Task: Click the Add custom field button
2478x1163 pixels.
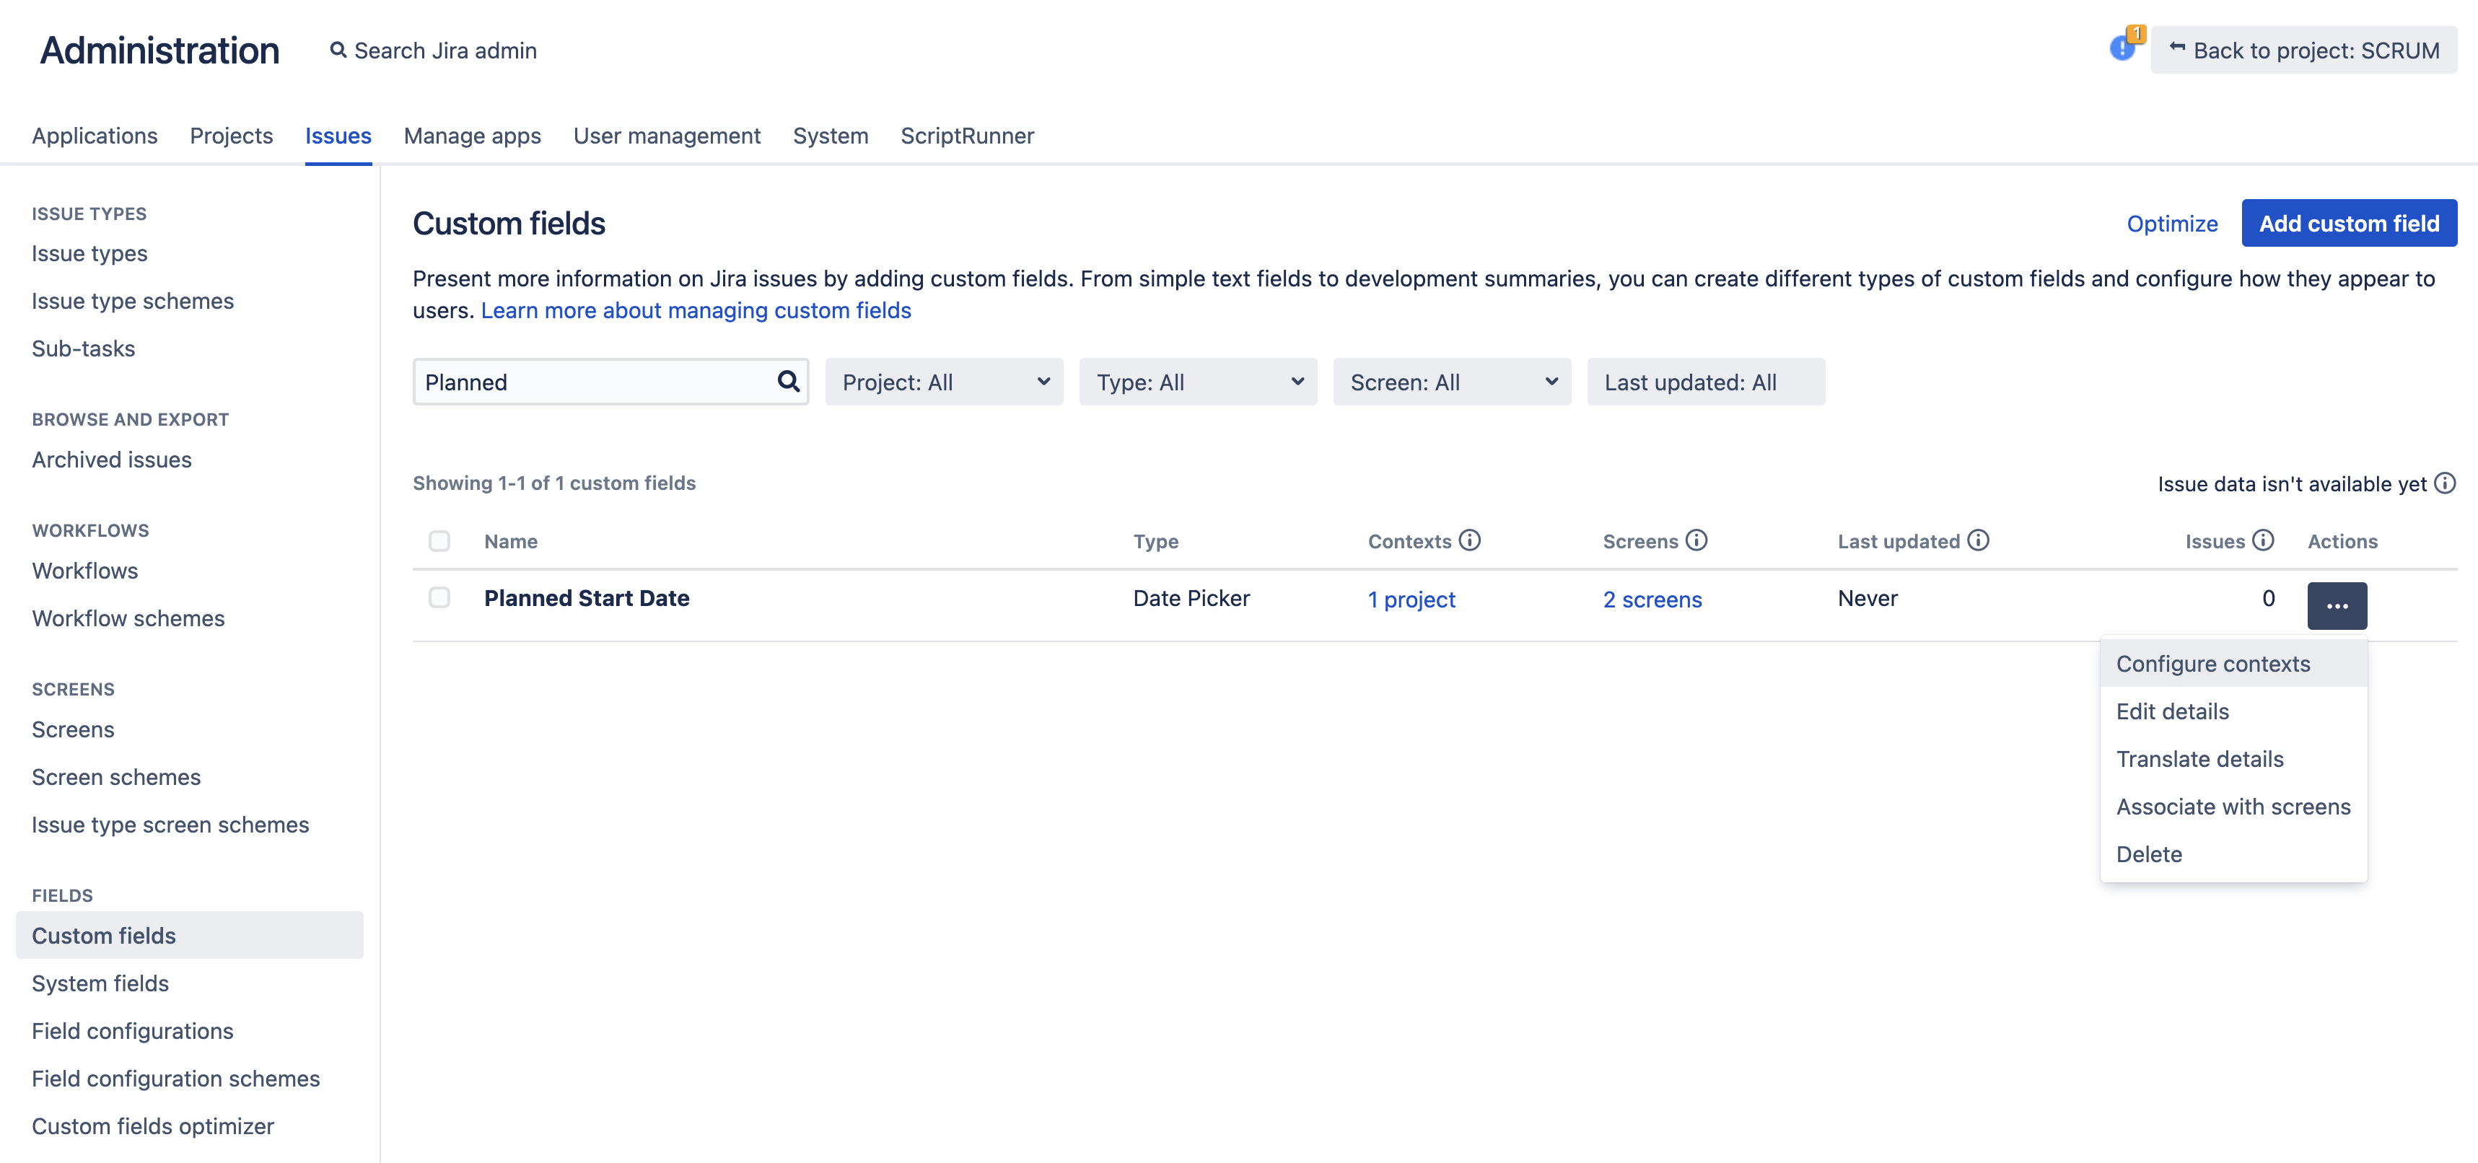Action: [x=2348, y=223]
